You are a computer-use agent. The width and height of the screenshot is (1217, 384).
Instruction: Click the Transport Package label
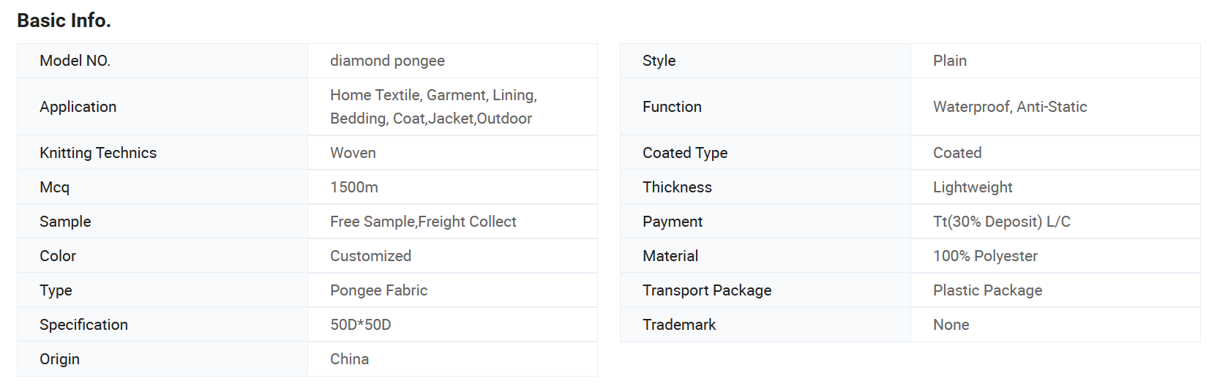click(x=707, y=290)
